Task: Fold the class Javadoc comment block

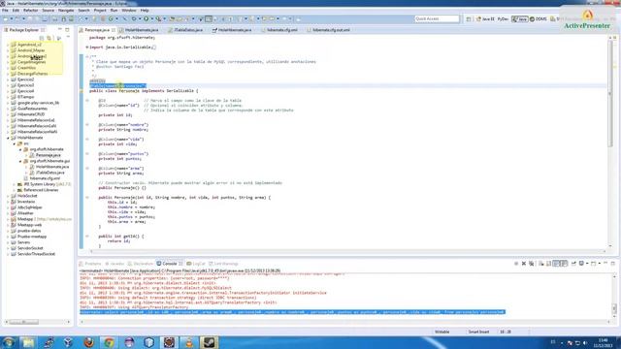Action: [x=87, y=56]
